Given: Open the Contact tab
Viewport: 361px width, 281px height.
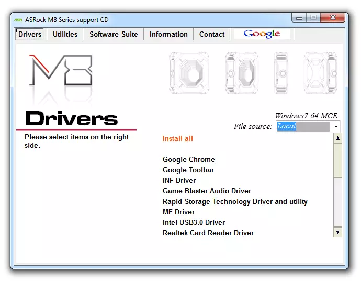Looking at the screenshot, I should coord(212,34).
